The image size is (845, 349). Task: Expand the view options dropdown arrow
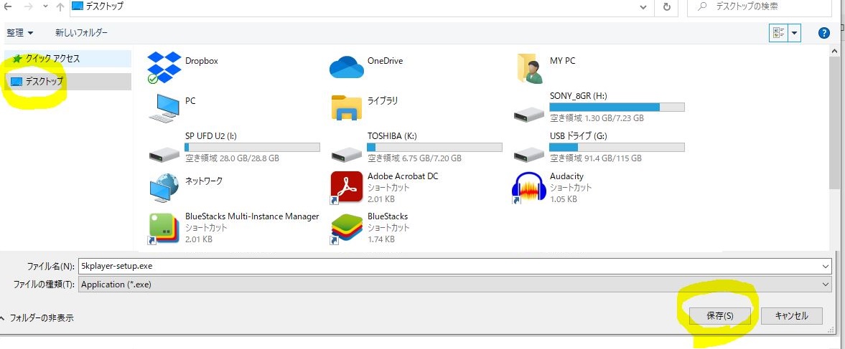pos(795,33)
